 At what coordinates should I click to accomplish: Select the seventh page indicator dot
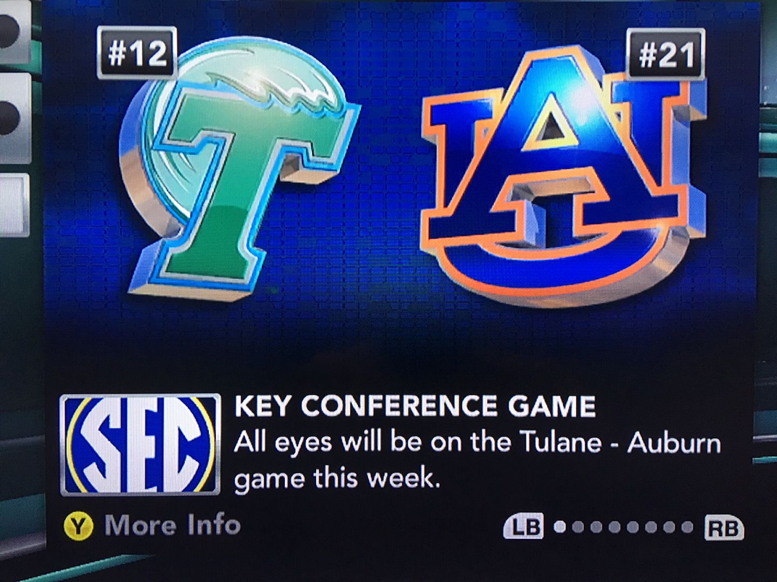tap(669, 527)
